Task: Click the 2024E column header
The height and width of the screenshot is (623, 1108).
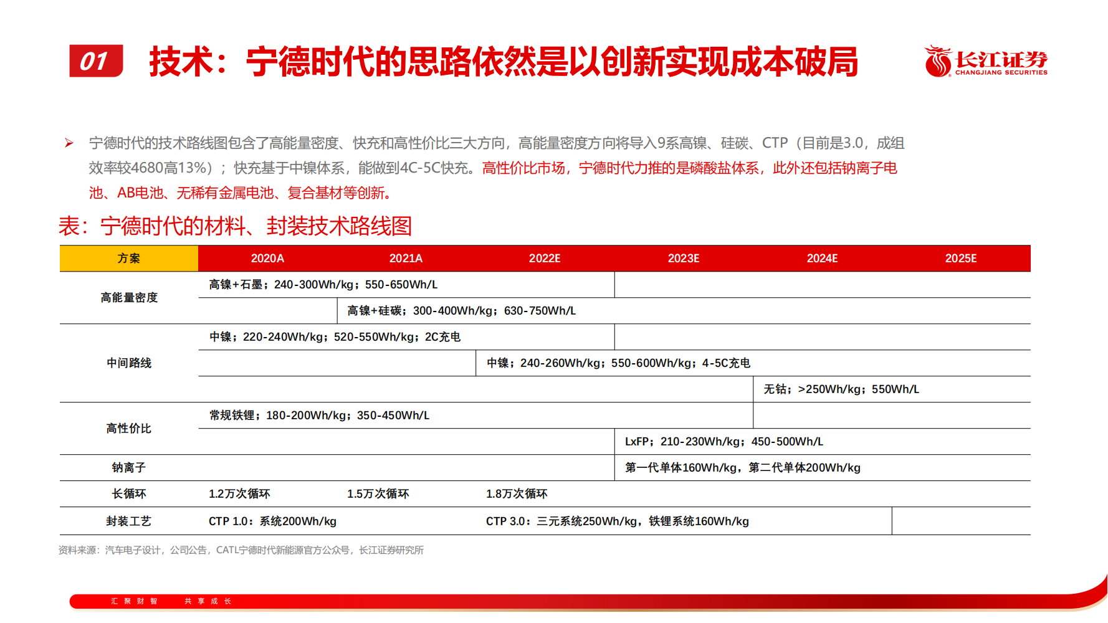Action: pos(822,259)
